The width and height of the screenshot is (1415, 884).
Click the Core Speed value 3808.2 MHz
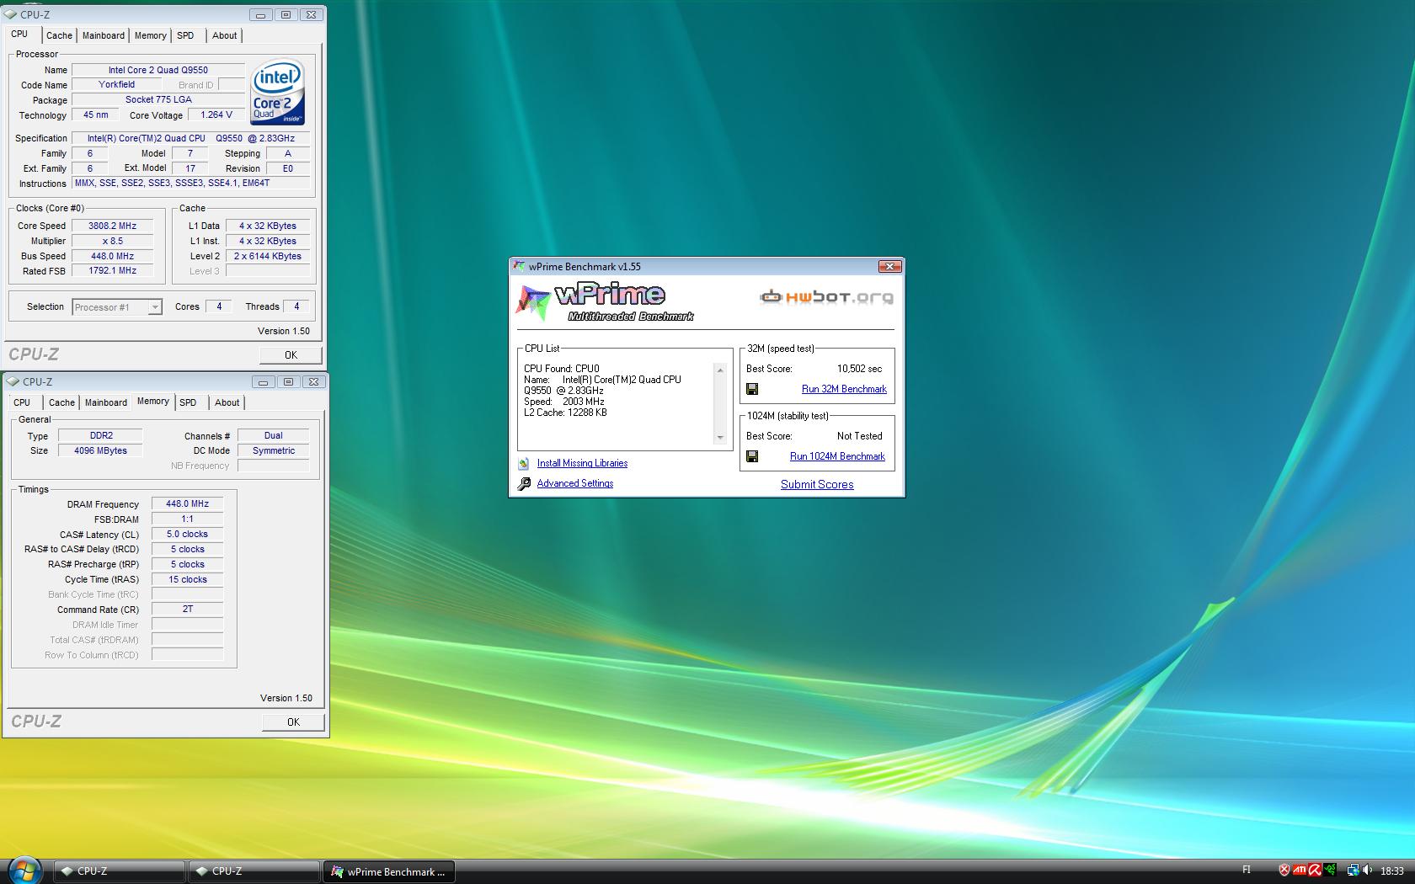[x=112, y=226]
